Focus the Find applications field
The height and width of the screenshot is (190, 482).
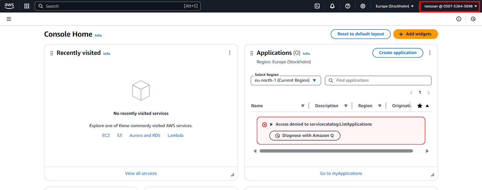click(x=378, y=80)
